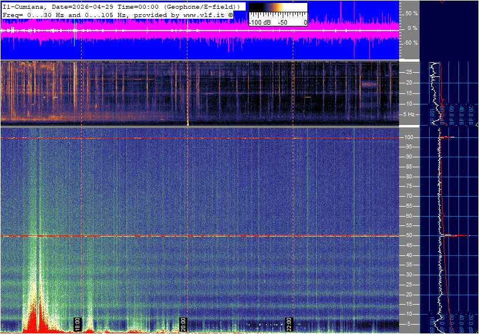Click the 70 Hz axis label
The width and height of the screenshot is (479, 334).
tap(408, 196)
